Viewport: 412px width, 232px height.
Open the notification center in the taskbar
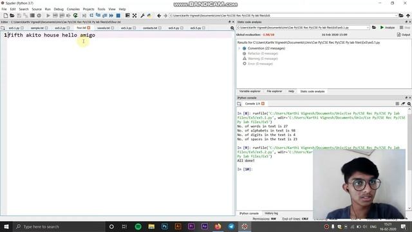click(x=404, y=226)
